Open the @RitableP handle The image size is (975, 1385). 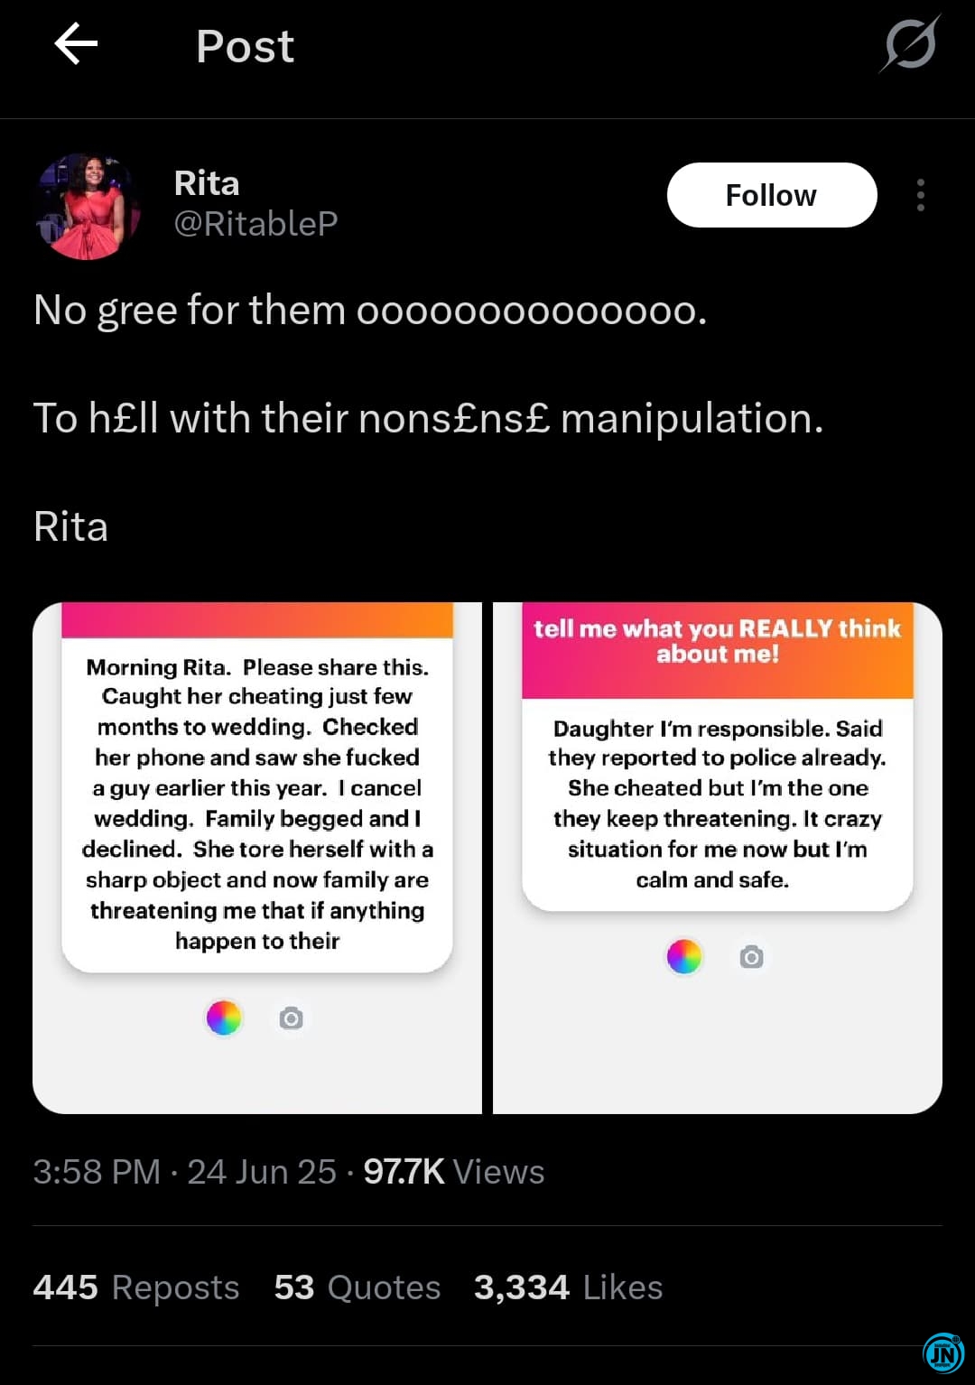(255, 223)
